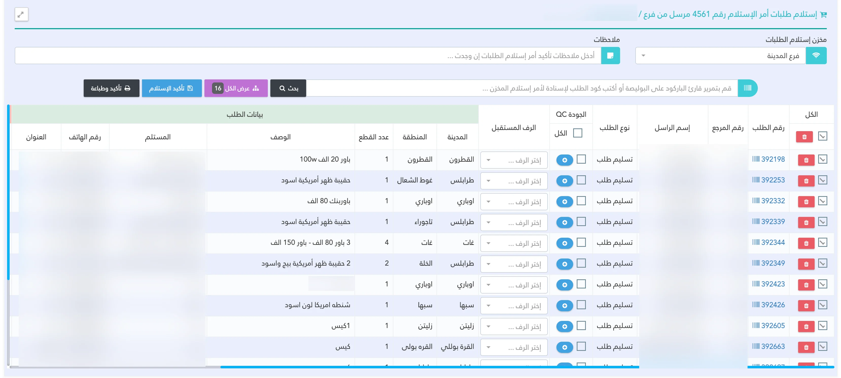This screenshot has width=841, height=378.
Task: Open the shelf dropdown for order 392332
Action: [x=514, y=202]
